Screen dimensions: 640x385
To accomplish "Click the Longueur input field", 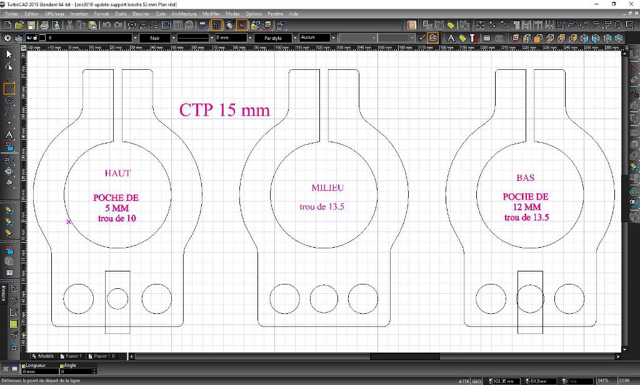I will pyautogui.click(x=40, y=371).
